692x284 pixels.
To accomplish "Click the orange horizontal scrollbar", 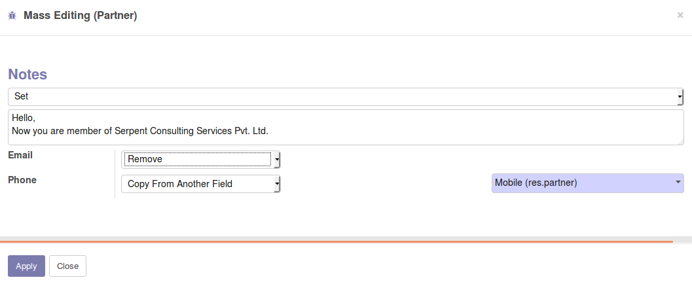I will coord(337,241).
